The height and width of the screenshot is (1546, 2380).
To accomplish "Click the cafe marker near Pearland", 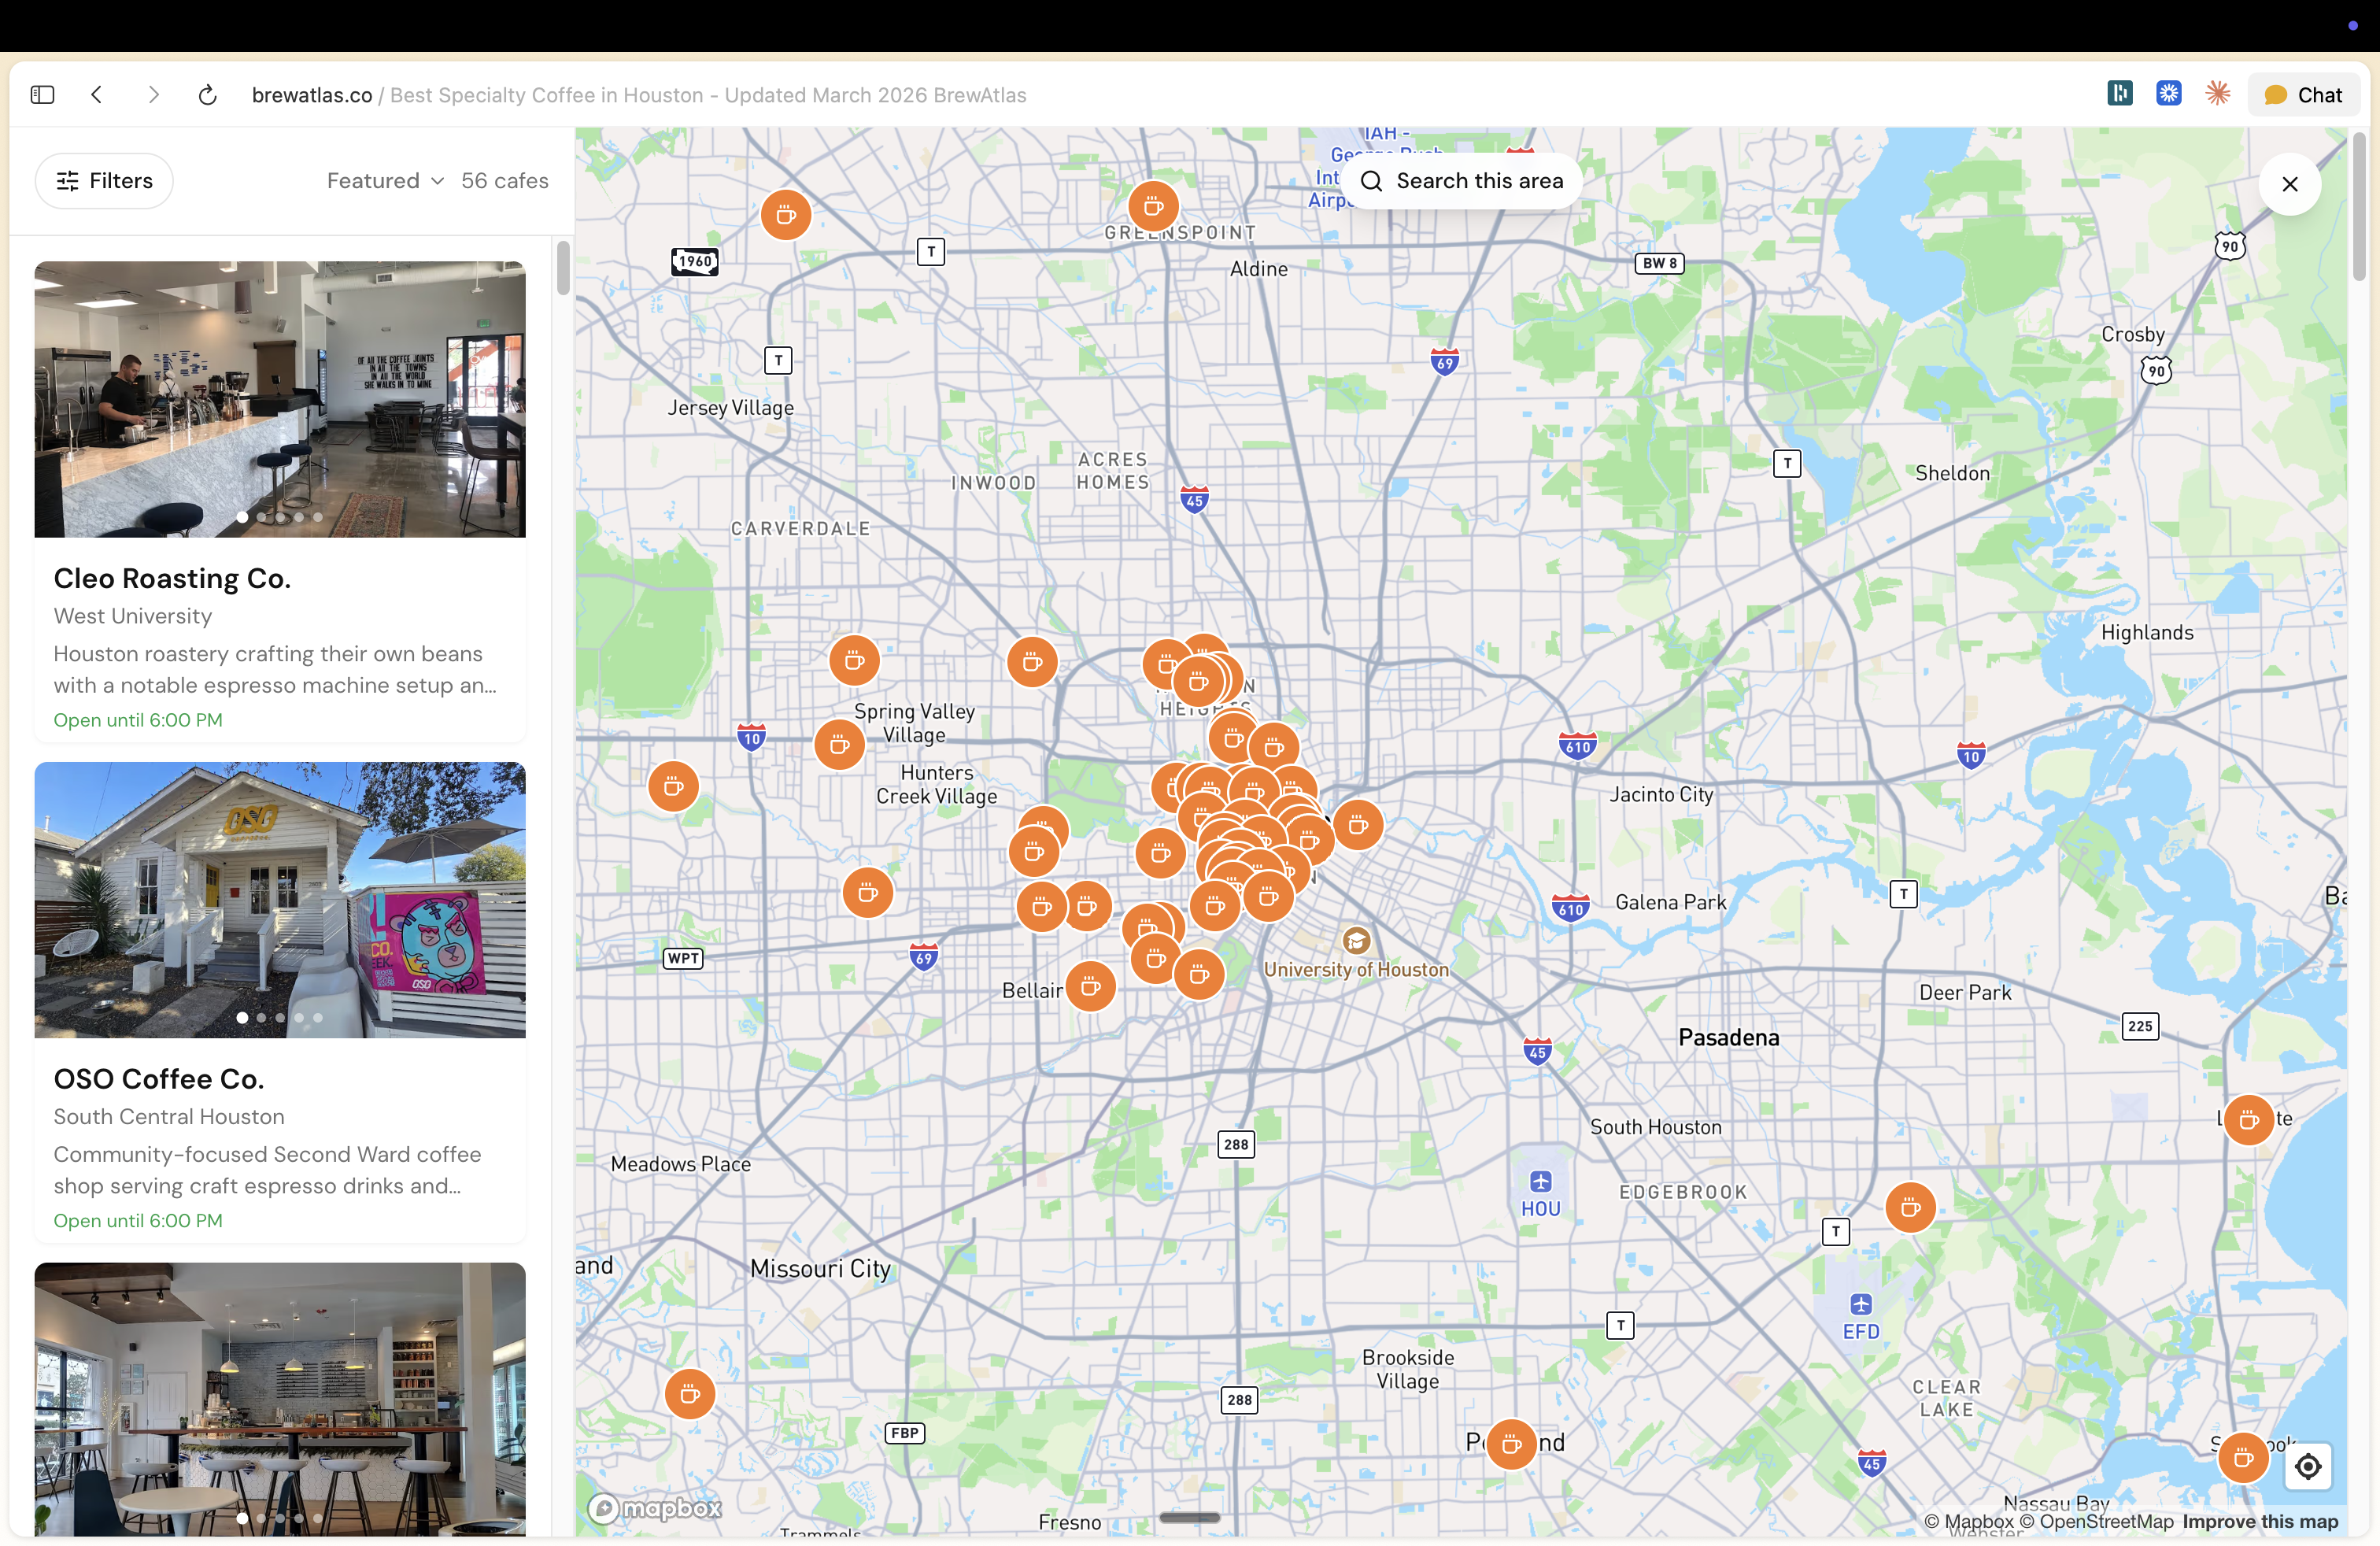I will 1511,1444.
